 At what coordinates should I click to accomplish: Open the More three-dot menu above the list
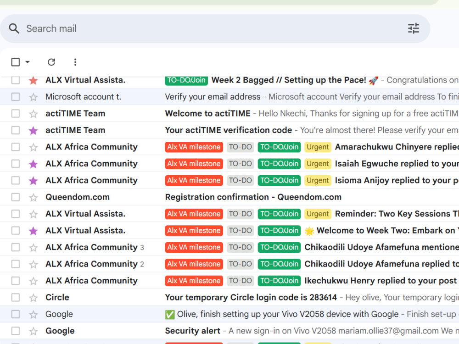click(x=75, y=62)
